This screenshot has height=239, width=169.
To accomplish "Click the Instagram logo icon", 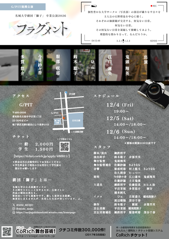I will click(x=14, y=209).
